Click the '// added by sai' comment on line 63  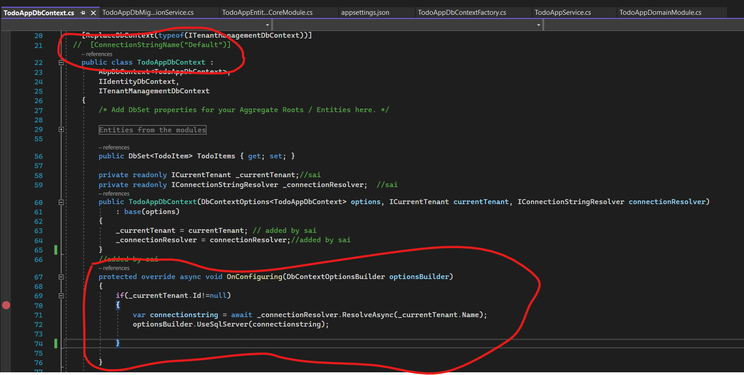click(x=284, y=231)
